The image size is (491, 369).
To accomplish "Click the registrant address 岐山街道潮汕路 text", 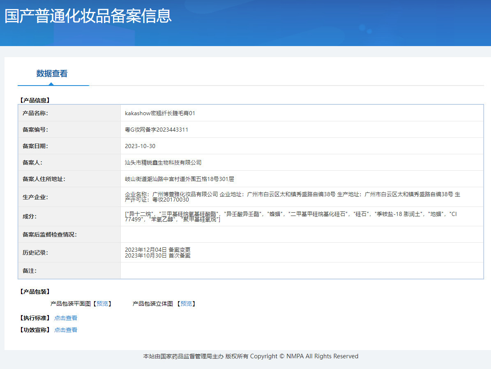I will (x=179, y=179).
